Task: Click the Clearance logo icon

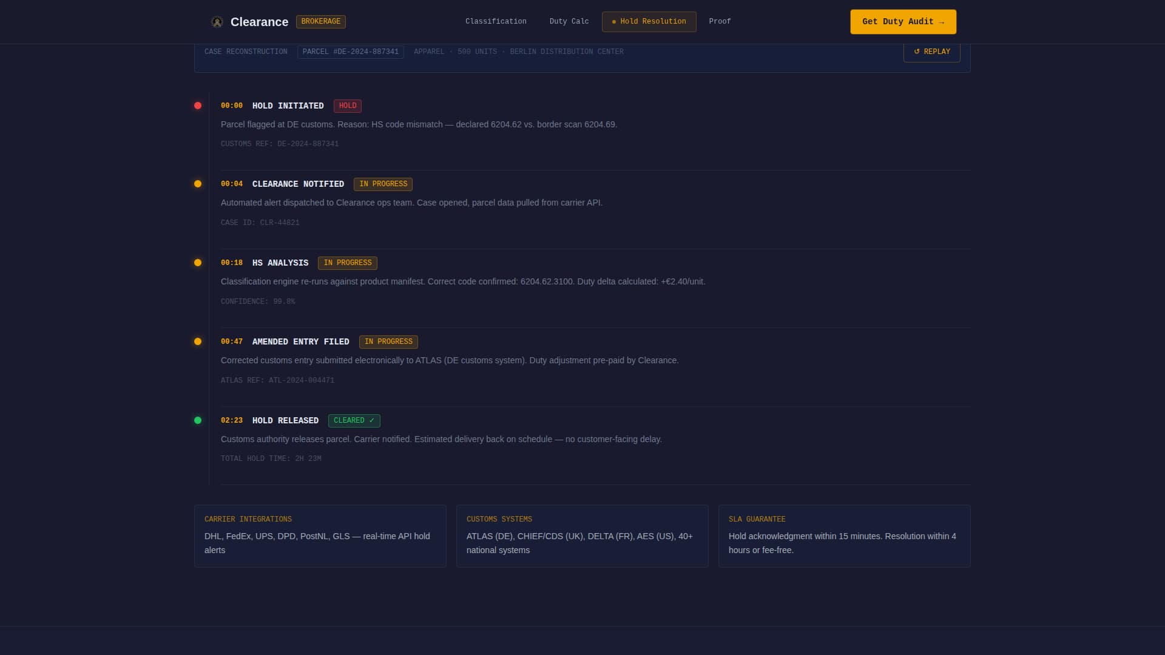Action: 217,22
